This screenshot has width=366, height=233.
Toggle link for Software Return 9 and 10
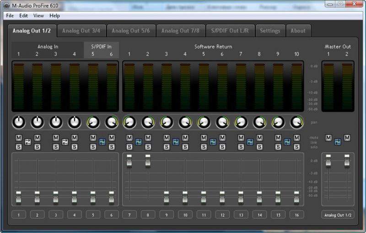[x=287, y=142]
